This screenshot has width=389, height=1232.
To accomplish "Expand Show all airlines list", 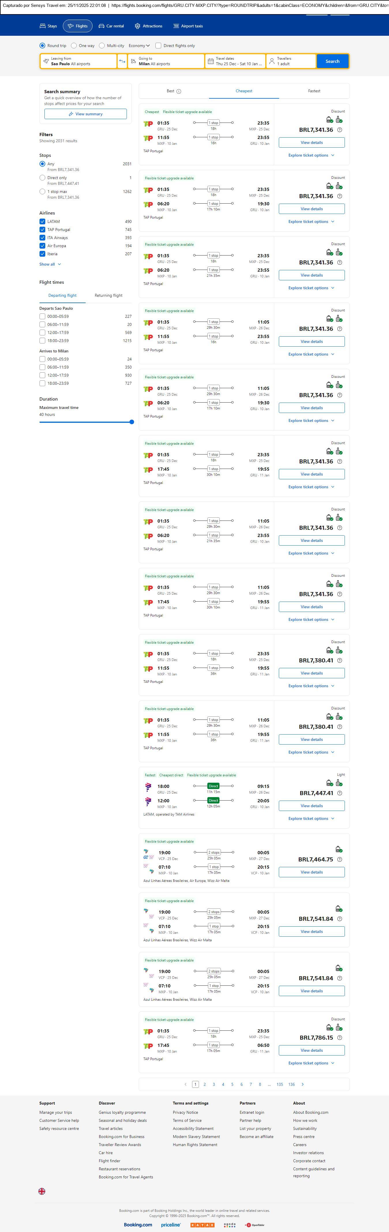I will [50, 264].
